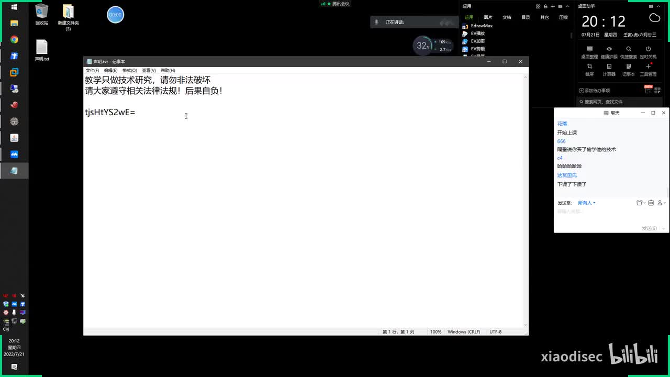The width and height of the screenshot is (670, 377).
Task: Click the volume speaker tray icon
Action: pyautogui.click(x=6, y=329)
